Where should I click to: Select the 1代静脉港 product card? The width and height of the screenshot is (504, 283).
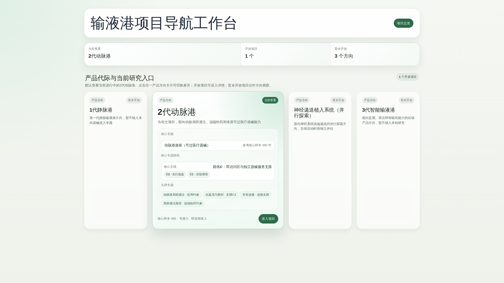click(x=116, y=160)
